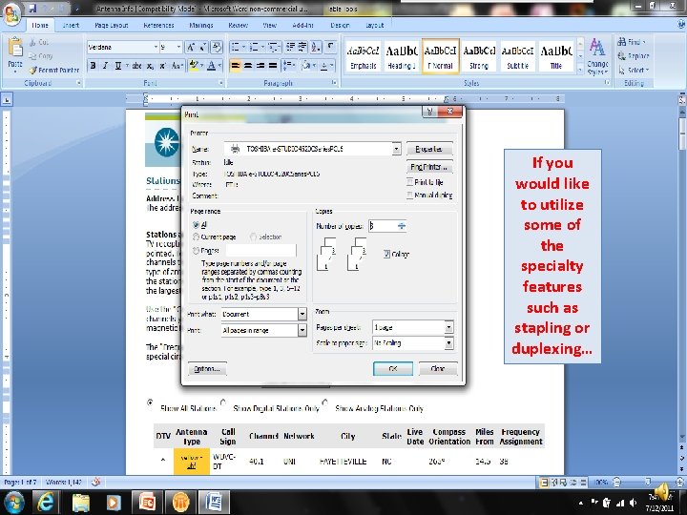This screenshot has width=687, height=515.
Task: Open the Pages per sheet dropdown
Action: pyautogui.click(x=448, y=327)
